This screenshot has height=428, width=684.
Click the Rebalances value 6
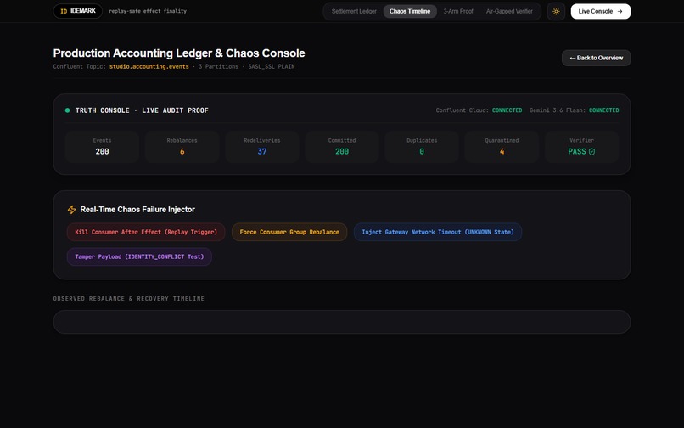(x=182, y=151)
